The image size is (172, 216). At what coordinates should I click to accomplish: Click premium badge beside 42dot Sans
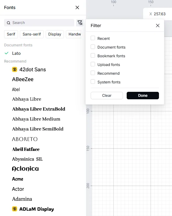15,69
